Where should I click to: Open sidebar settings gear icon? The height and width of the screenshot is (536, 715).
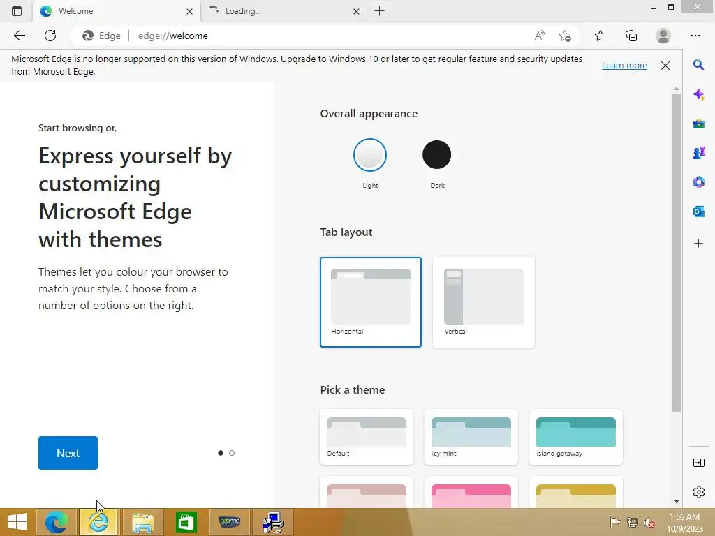698,492
